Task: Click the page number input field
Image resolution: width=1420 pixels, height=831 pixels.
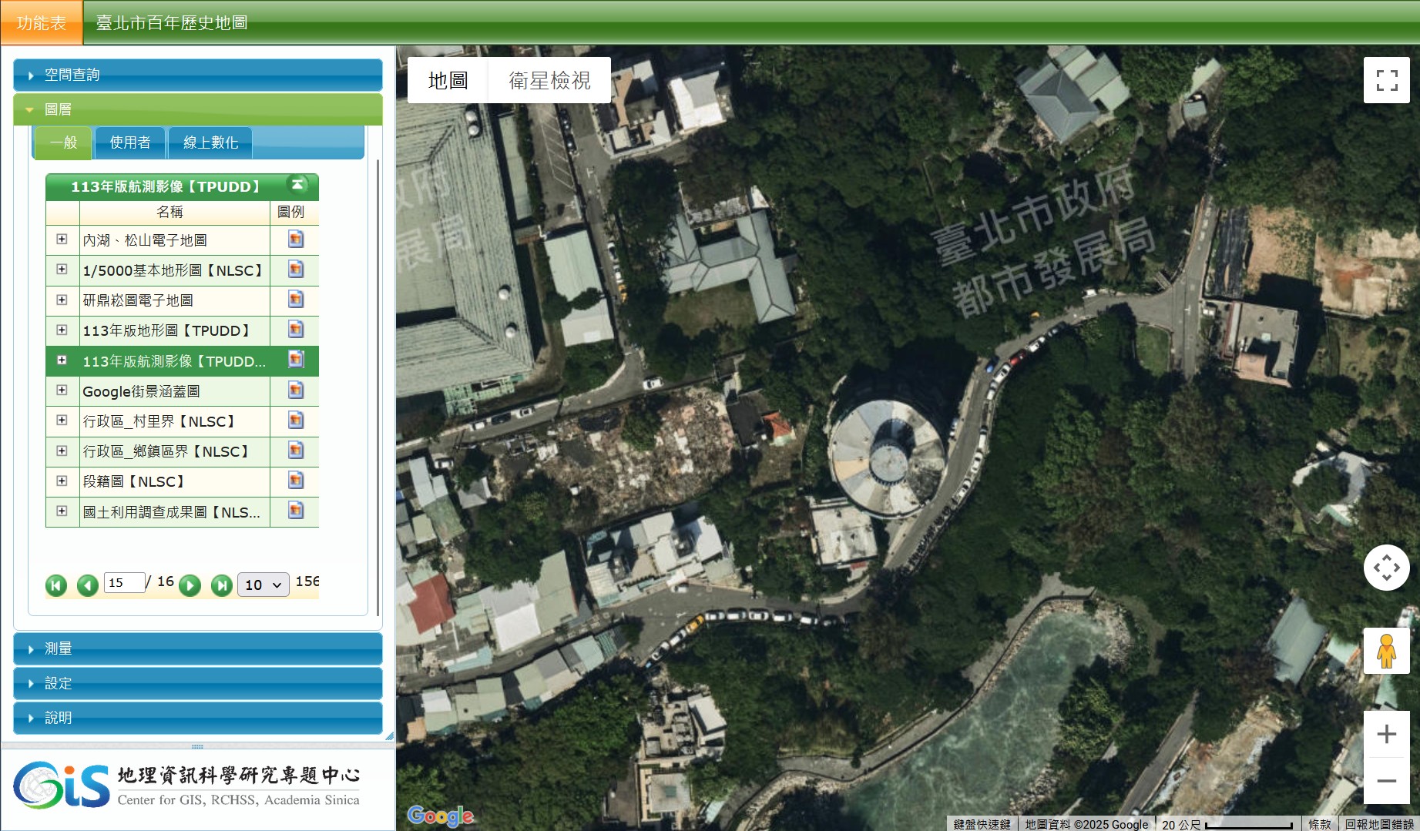Action: [124, 583]
